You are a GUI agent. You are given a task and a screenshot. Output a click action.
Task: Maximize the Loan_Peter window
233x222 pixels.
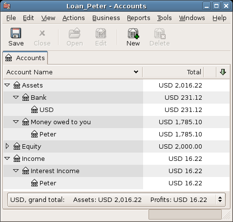tap(216, 6)
